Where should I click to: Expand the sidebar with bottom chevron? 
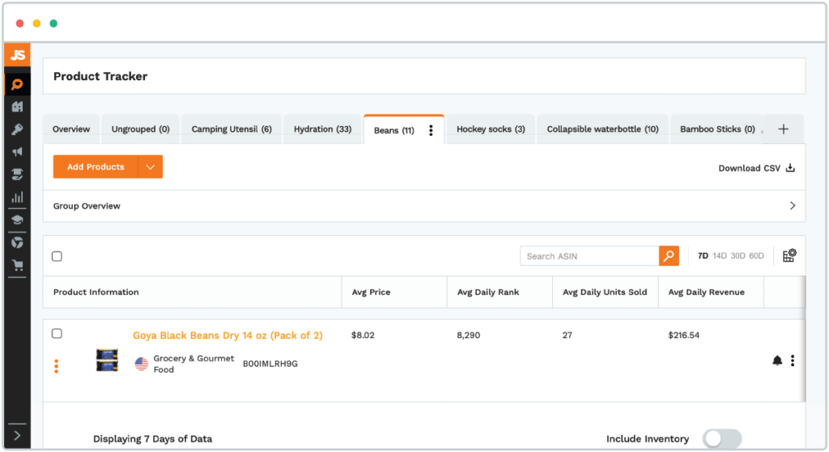click(x=17, y=436)
